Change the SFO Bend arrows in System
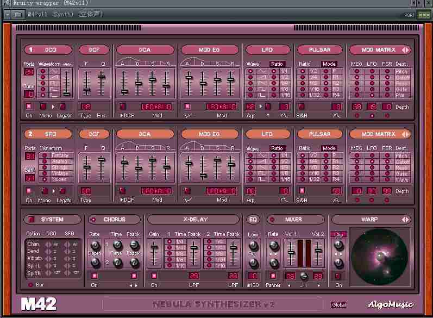This screenshot has width=433, height=318. [x=67, y=252]
